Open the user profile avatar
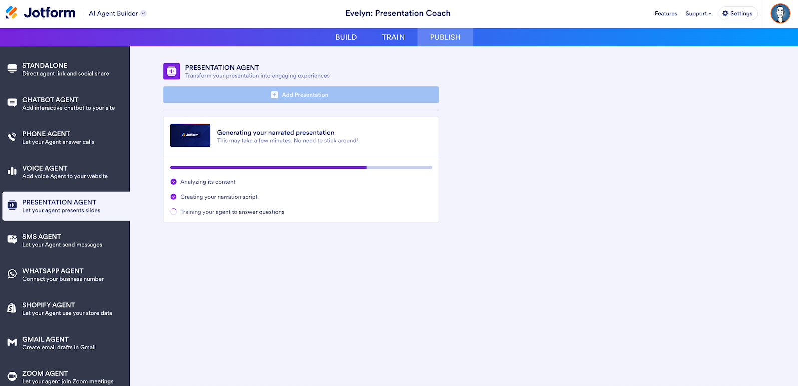The height and width of the screenshot is (386, 798). (x=780, y=14)
